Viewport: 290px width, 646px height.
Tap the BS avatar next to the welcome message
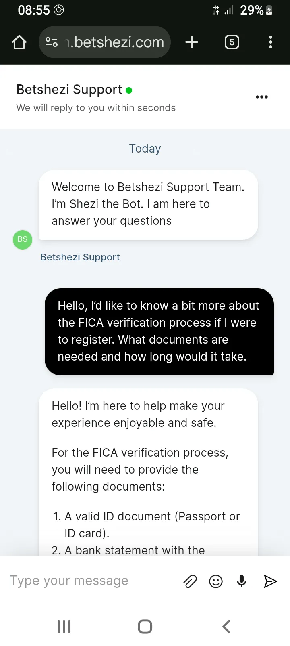click(22, 239)
